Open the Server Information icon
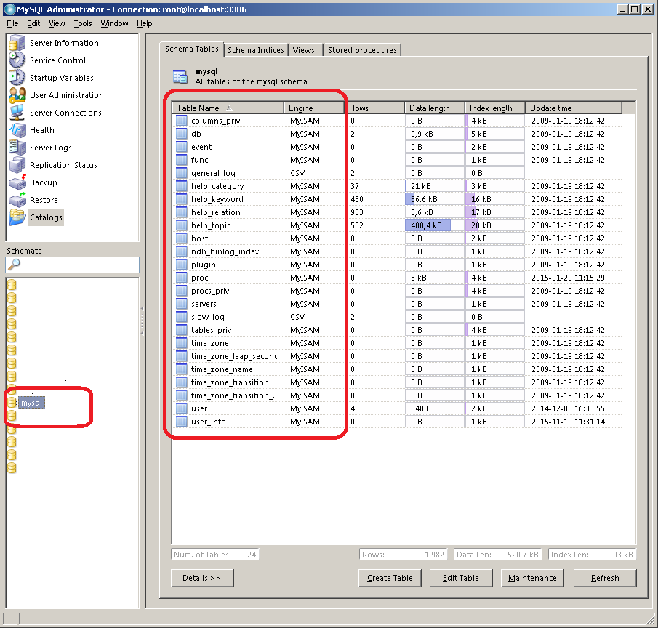The image size is (658, 628). (17, 43)
